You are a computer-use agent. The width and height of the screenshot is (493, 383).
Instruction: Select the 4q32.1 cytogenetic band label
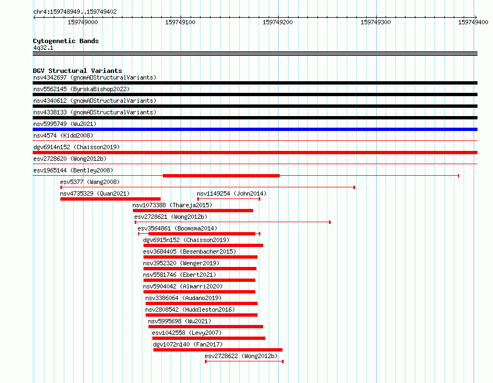pos(43,48)
